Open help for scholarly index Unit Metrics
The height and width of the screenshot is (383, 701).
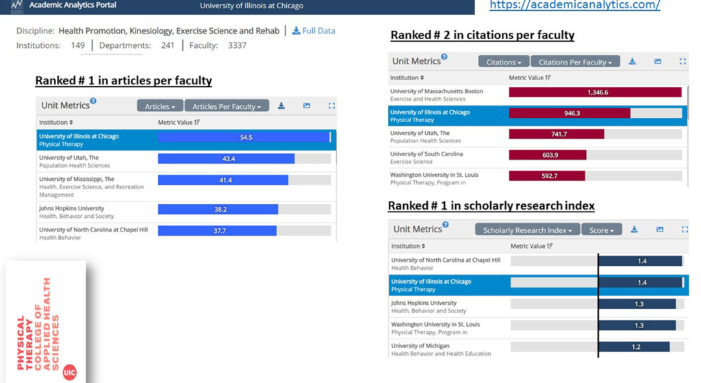coord(445,225)
